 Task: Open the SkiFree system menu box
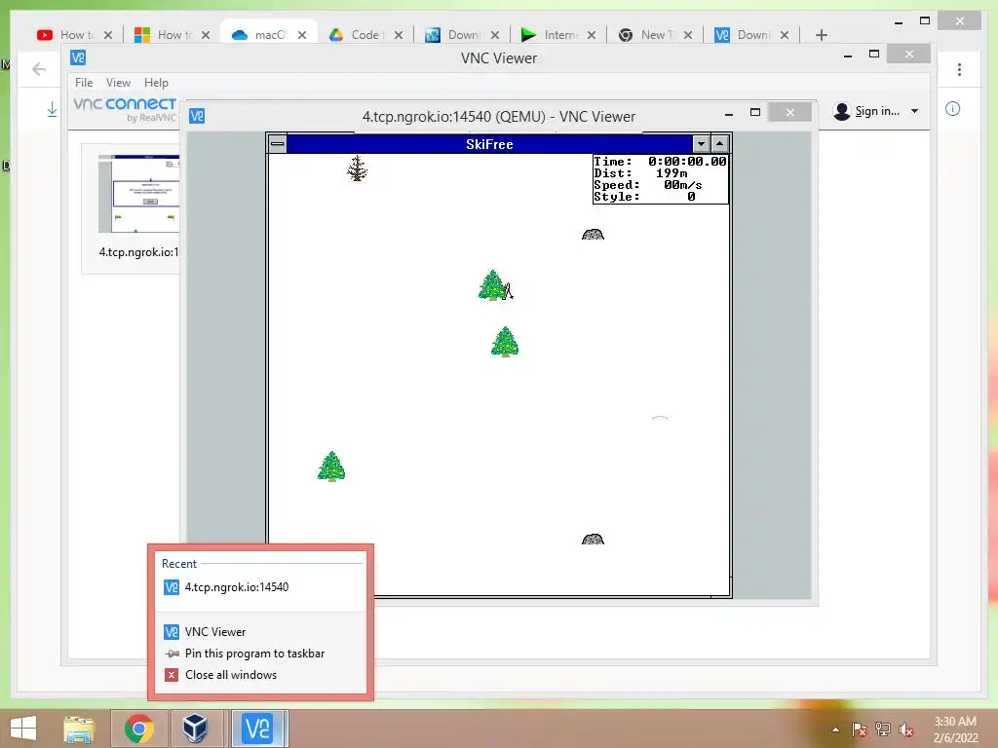coord(278,144)
